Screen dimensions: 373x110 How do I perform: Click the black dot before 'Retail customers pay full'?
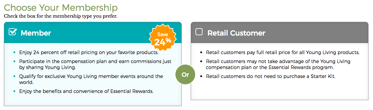pos(201,53)
